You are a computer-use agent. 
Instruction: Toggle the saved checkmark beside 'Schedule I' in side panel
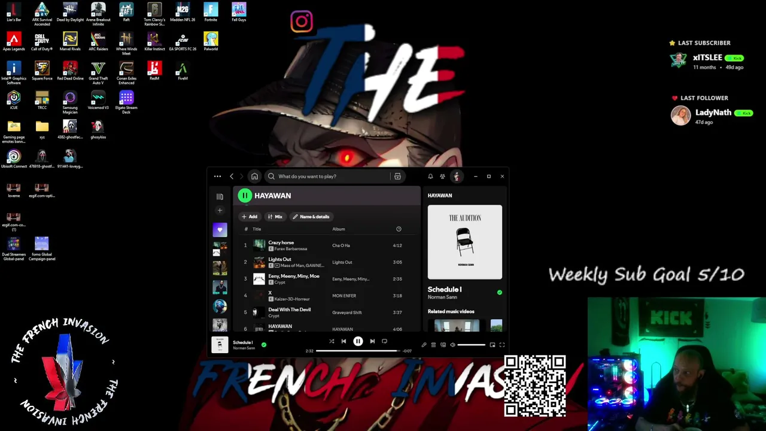point(500,293)
